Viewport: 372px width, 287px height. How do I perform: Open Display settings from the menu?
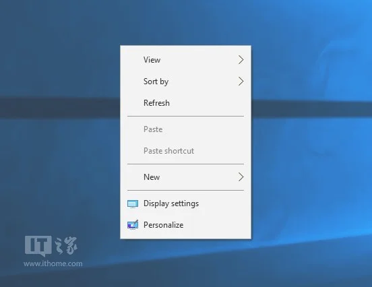[x=185, y=203]
